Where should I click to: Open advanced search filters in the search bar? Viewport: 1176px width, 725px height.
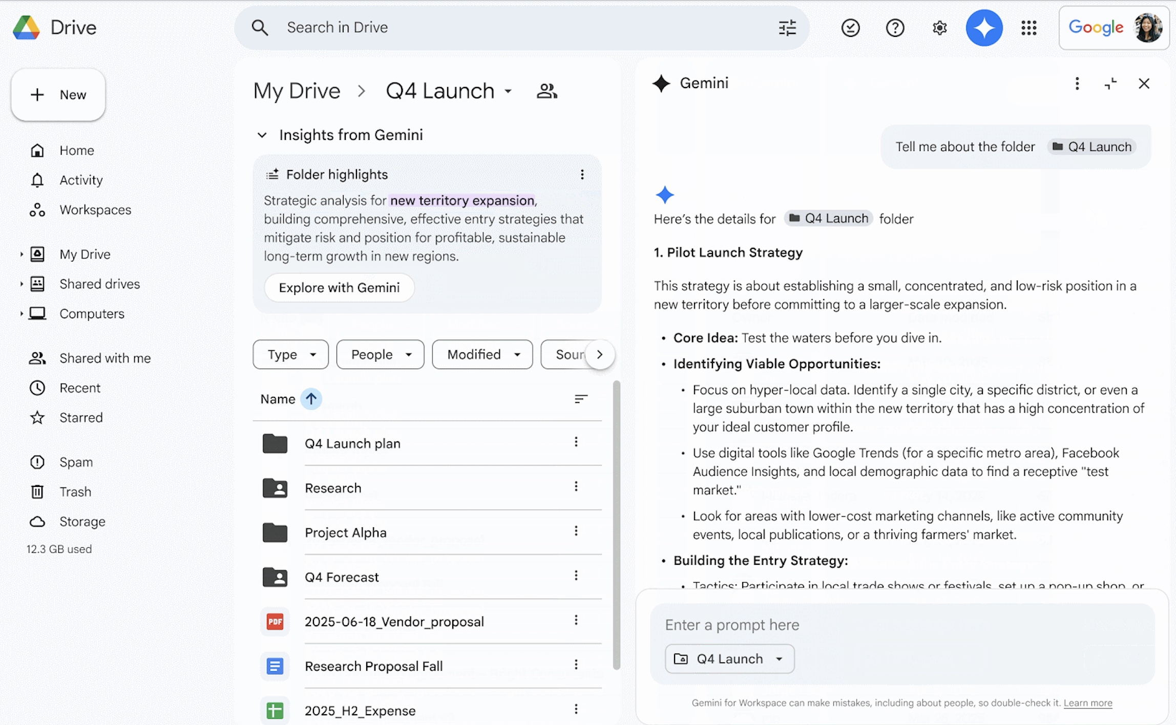(787, 28)
